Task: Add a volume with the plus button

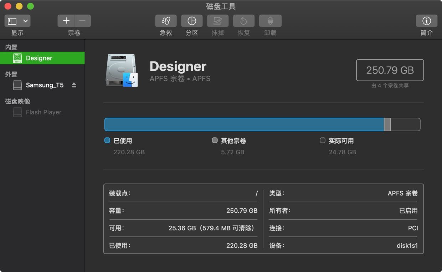Action: point(66,21)
